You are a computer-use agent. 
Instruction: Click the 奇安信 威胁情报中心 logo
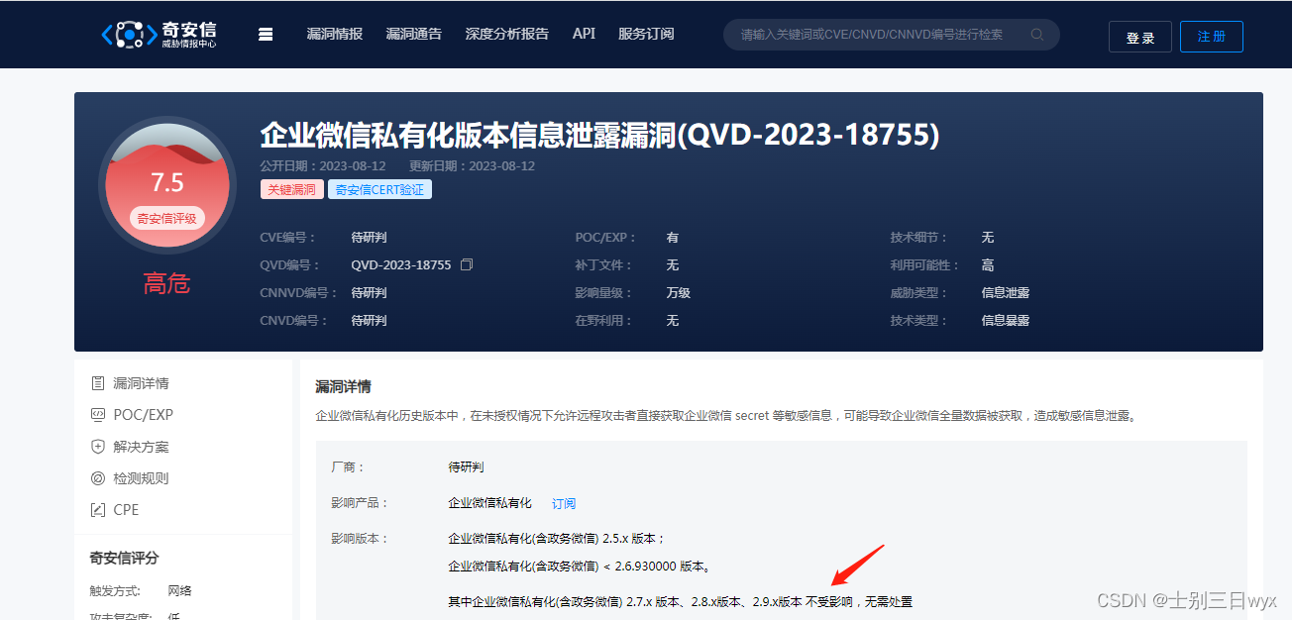pos(159,35)
